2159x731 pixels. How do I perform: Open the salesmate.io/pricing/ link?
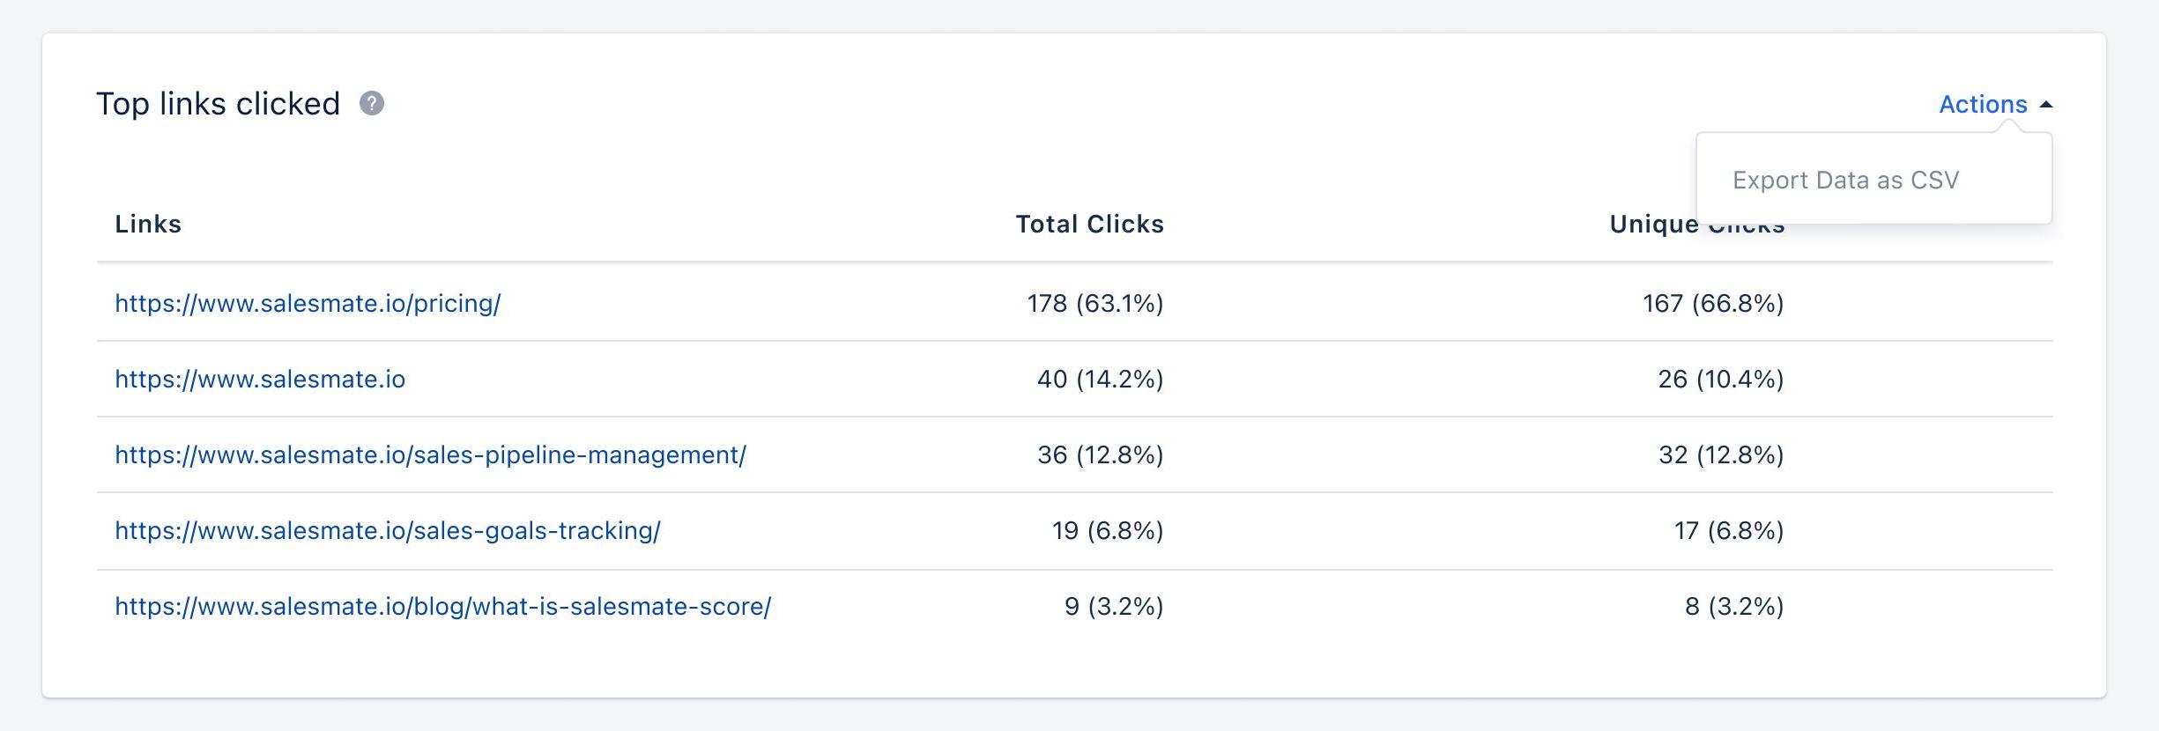coord(308,303)
